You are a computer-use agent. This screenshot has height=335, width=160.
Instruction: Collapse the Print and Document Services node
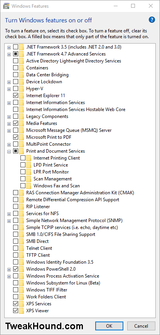[9, 151]
